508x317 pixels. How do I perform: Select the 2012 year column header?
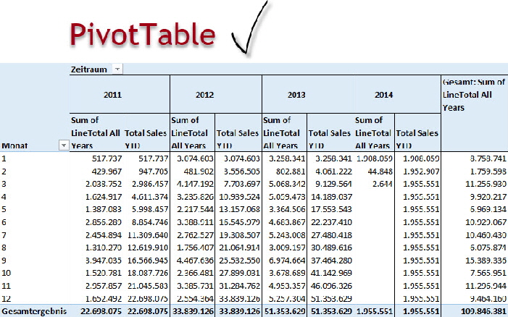205,94
